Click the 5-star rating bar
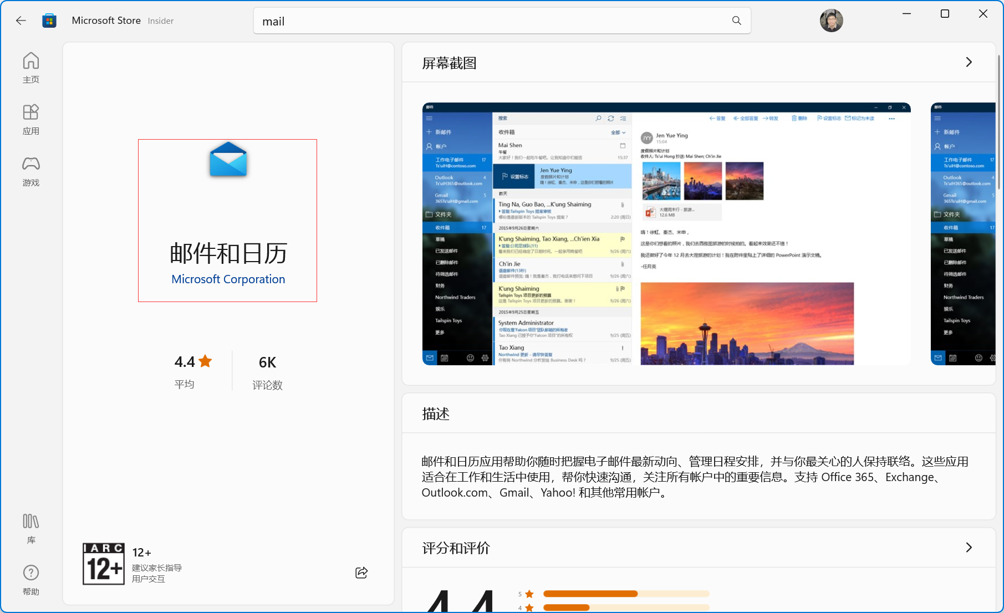Image resolution: width=1004 pixels, height=613 pixels. coord(626,594)
